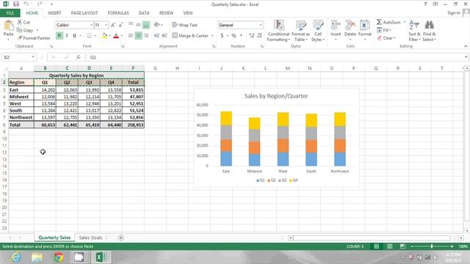Screen dimensions: 470x264
Task: Select the Sales by Region/Quarter chart title
Action: coord(276,96)
